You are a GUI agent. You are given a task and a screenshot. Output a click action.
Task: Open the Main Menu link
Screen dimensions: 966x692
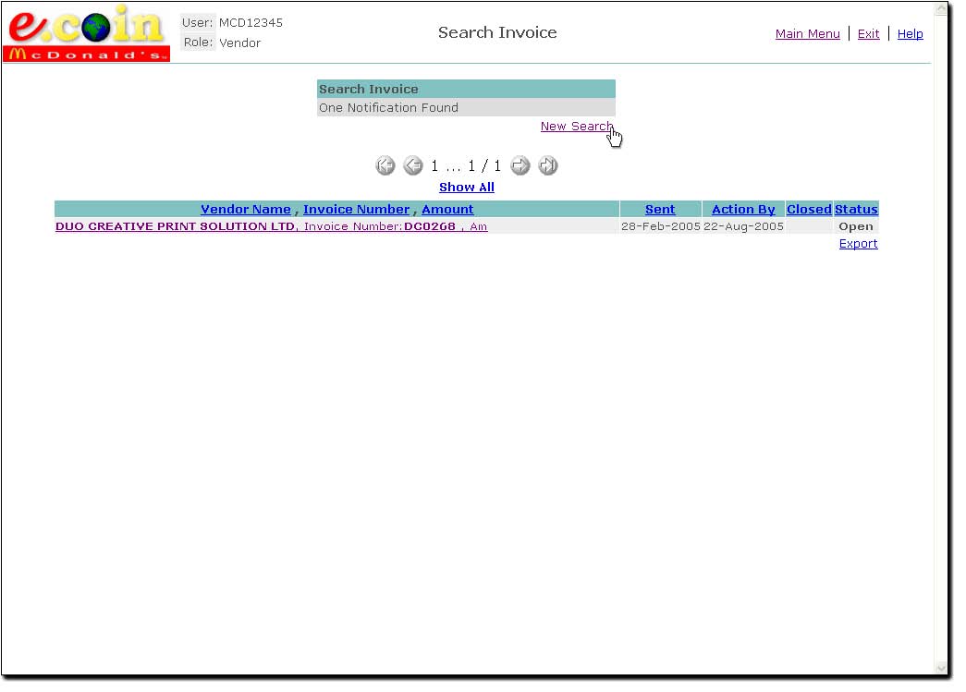(x=807, y=34)
